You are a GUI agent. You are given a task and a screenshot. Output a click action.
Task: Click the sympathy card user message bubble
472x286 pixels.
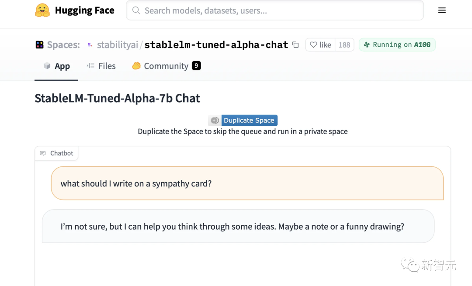click(247, 183)
